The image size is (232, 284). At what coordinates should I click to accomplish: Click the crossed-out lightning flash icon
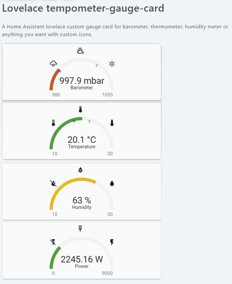pos(53,242)
